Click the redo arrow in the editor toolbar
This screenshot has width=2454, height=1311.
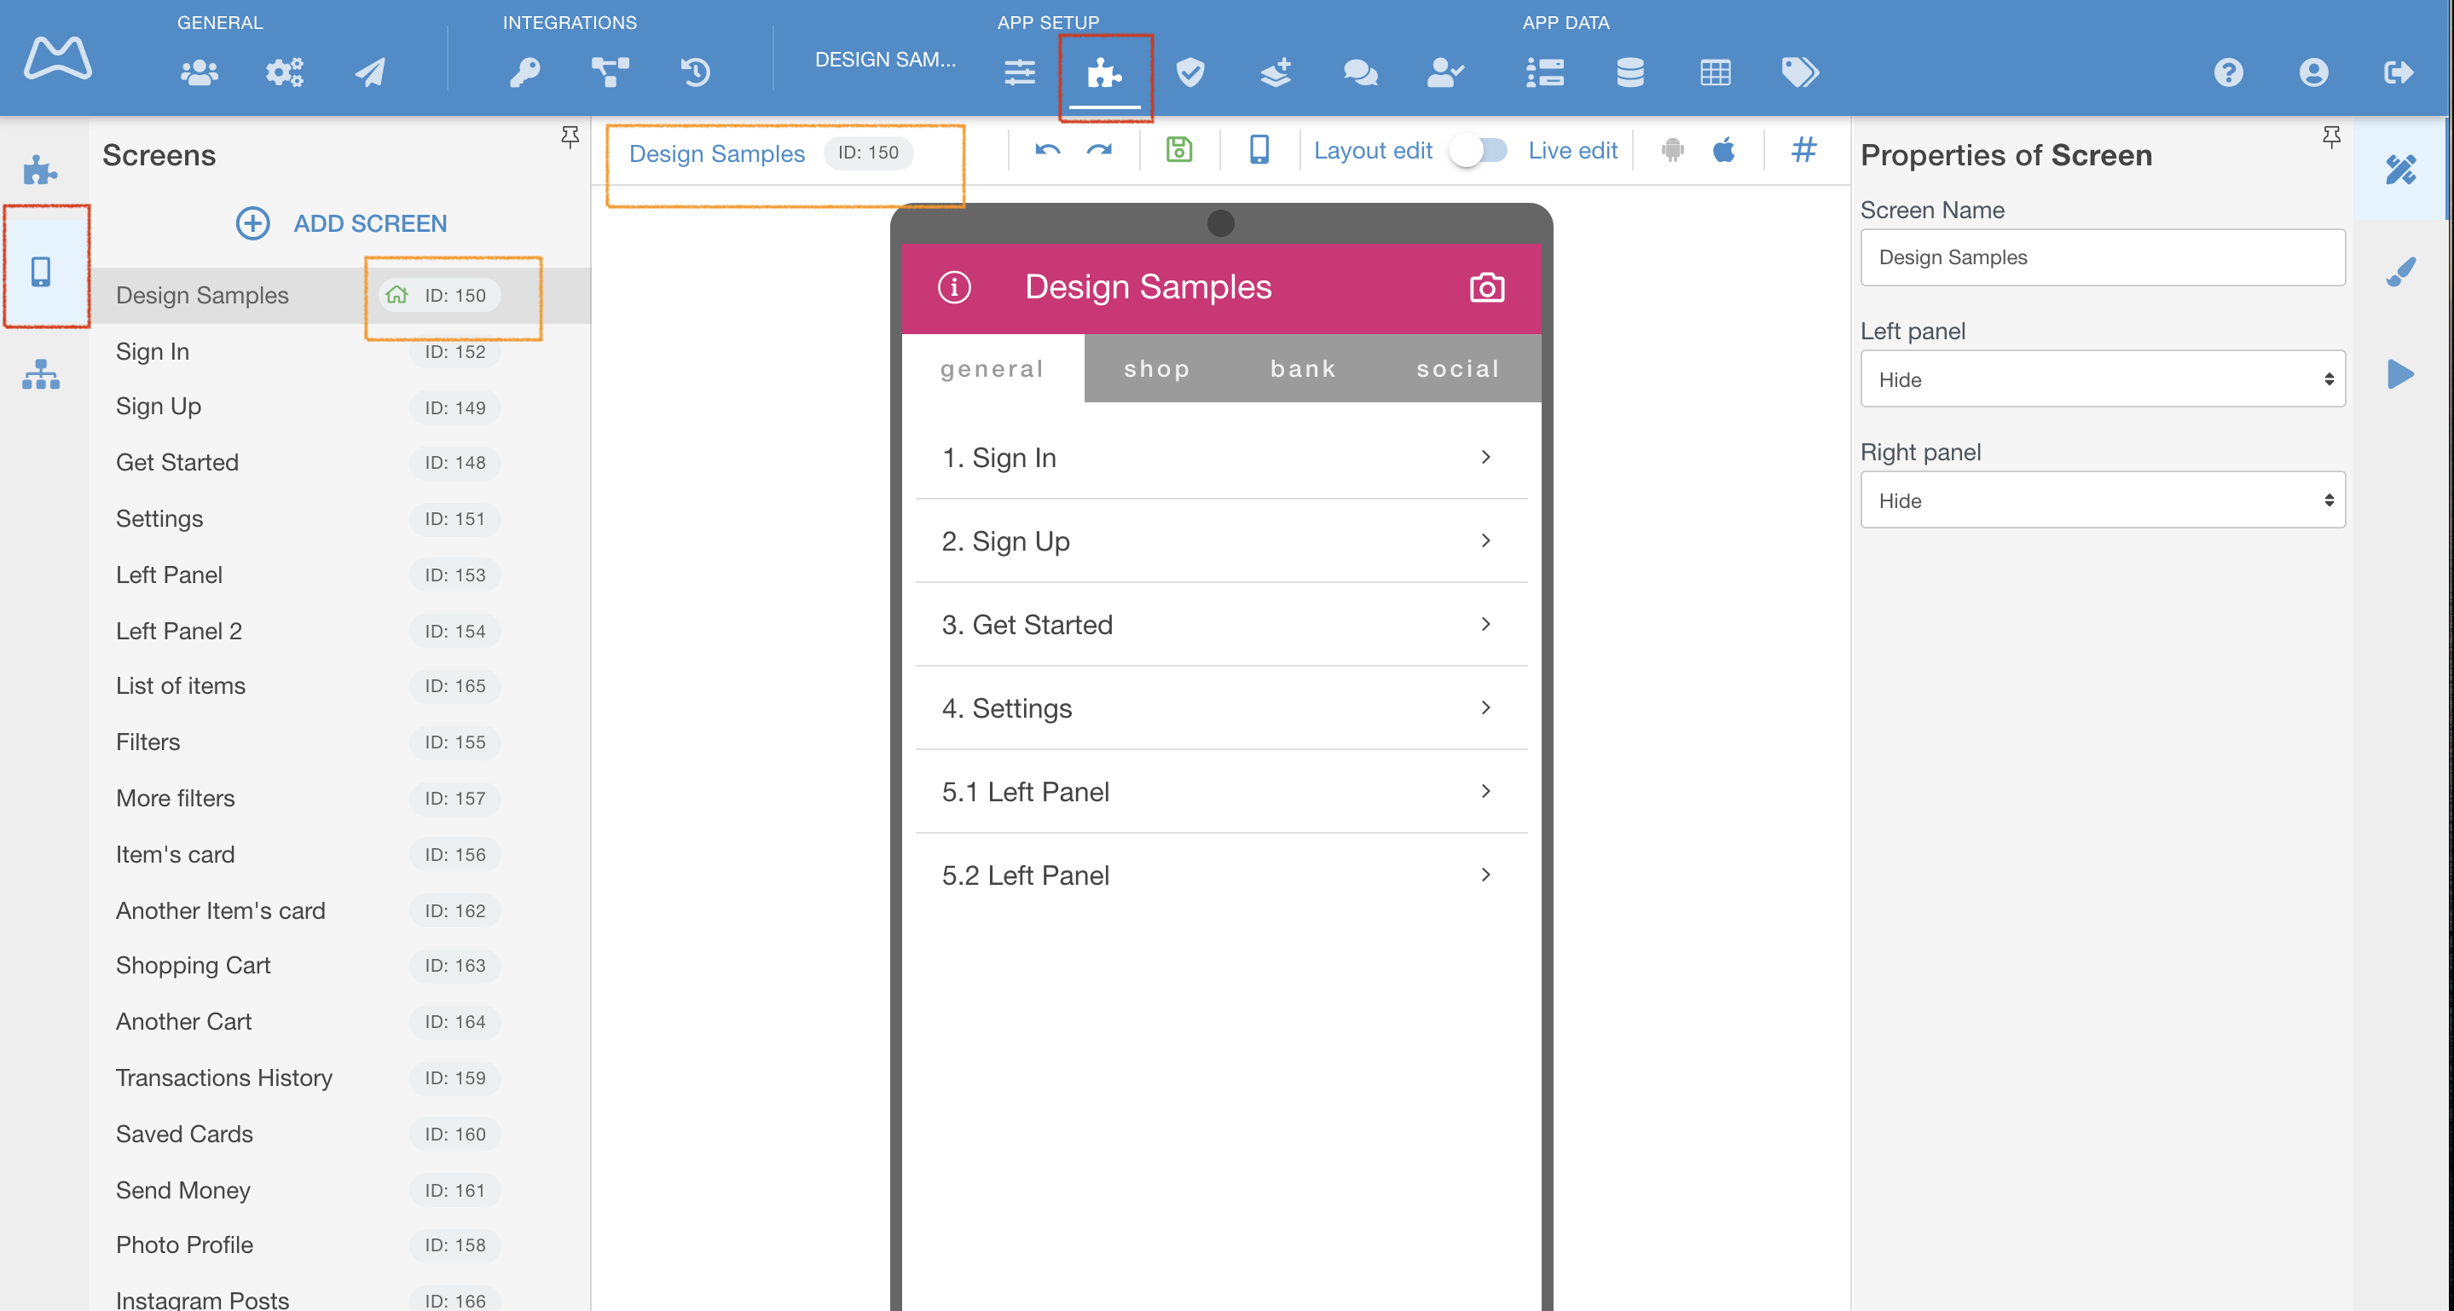click(1099, 150)
